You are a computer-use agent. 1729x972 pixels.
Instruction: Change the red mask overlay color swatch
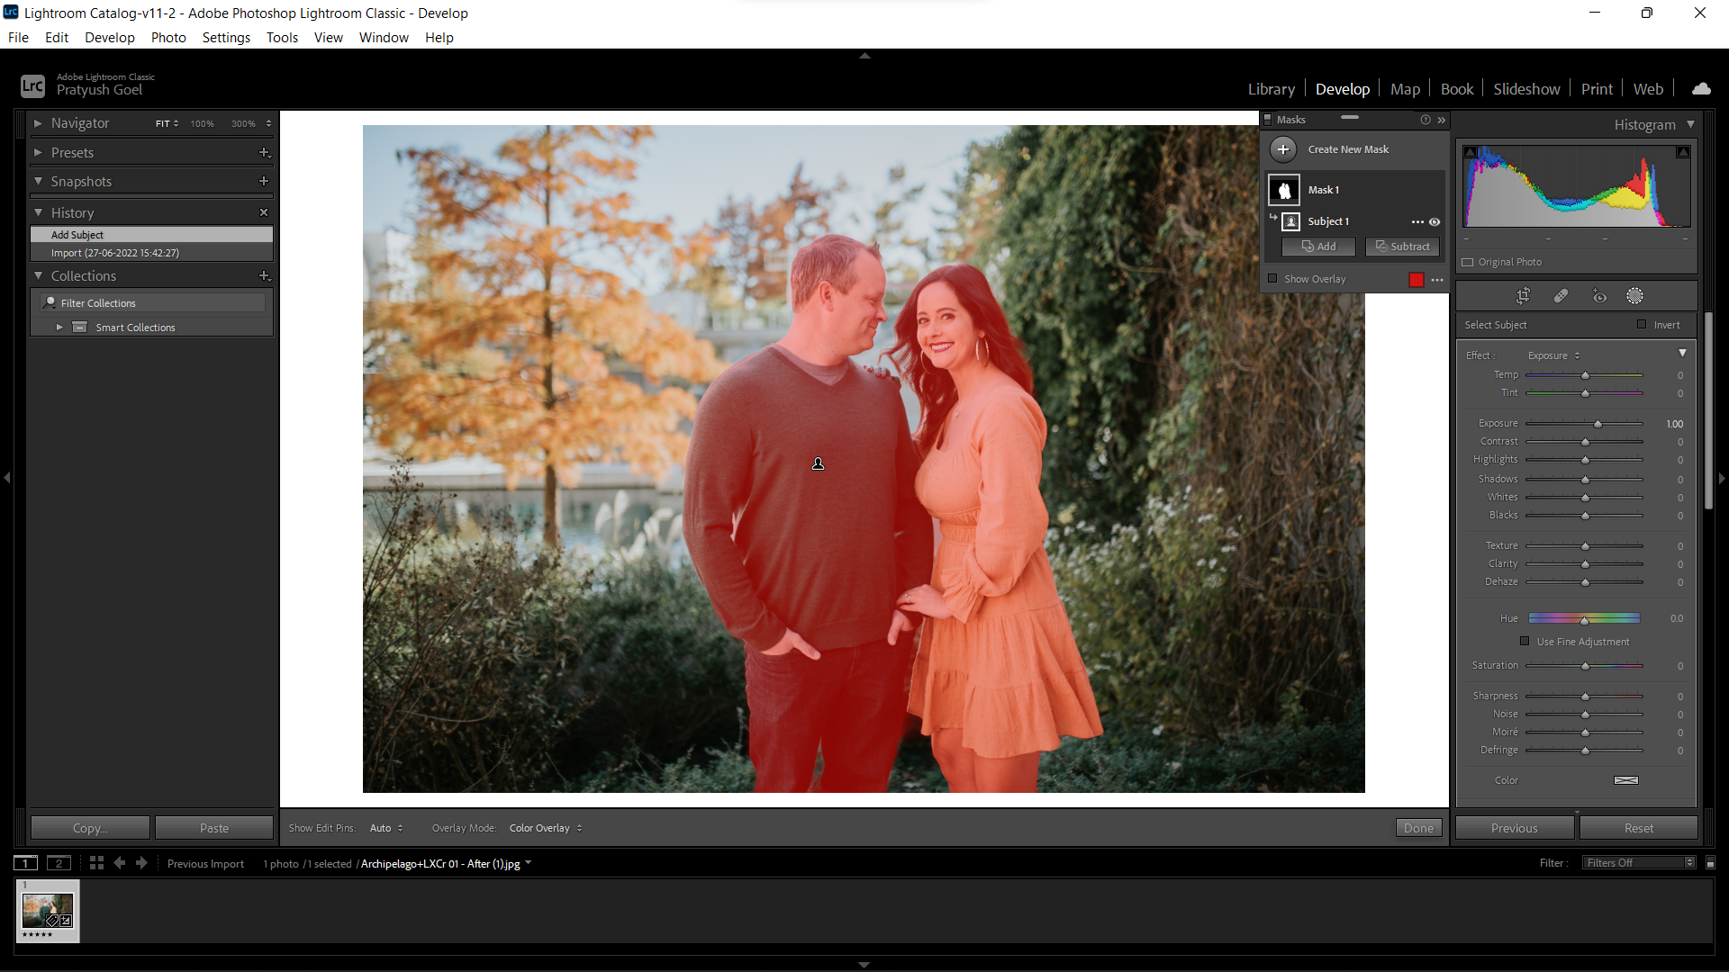coord(1416,279)
